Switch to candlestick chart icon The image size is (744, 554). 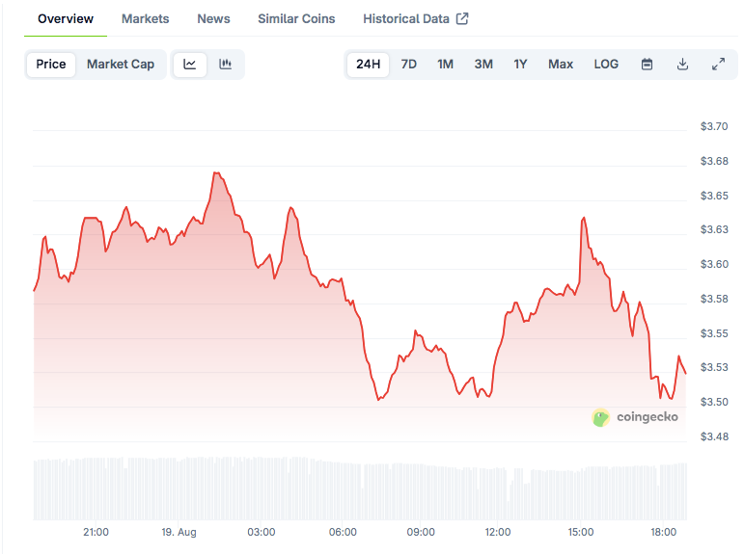click(226, 65)
